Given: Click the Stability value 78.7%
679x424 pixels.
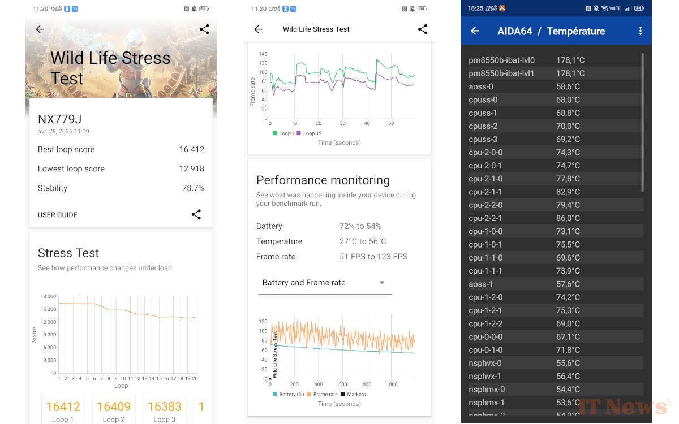Looking at the screenshot, I should [x=193, y=188].
